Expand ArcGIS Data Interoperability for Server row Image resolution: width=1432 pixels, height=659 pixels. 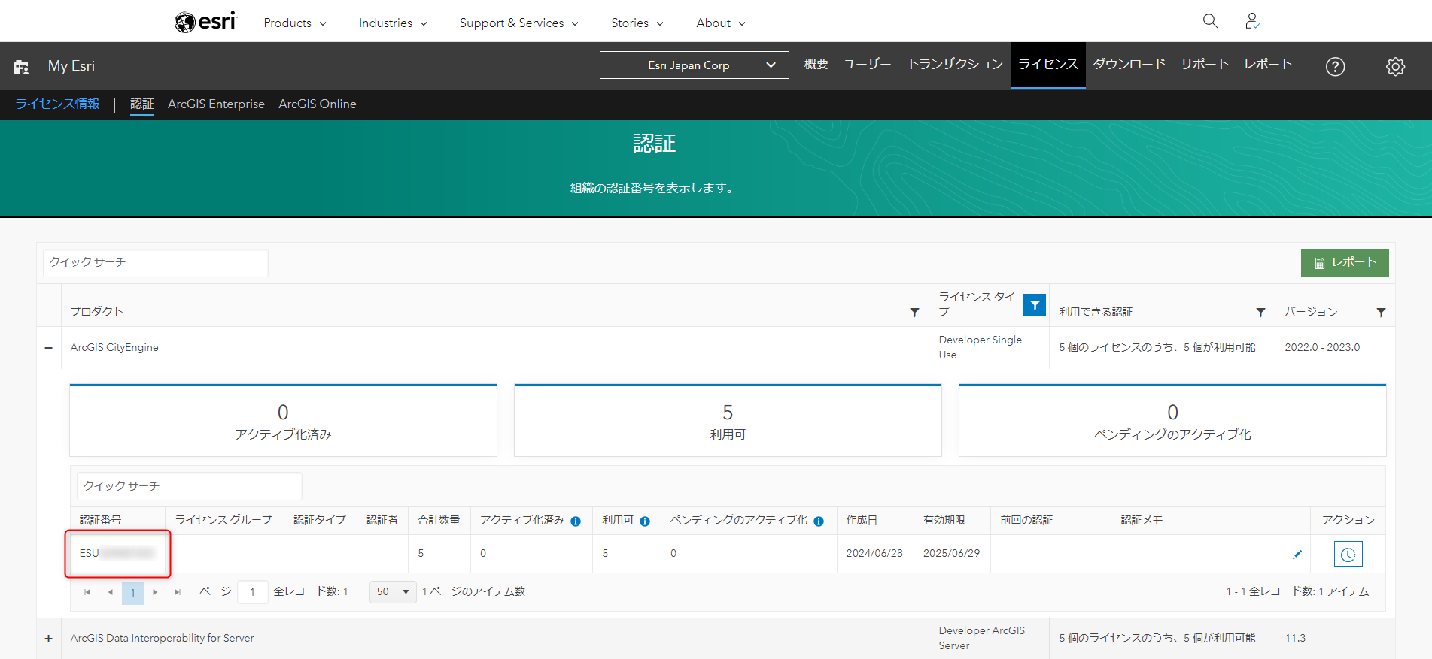[49, 639]
